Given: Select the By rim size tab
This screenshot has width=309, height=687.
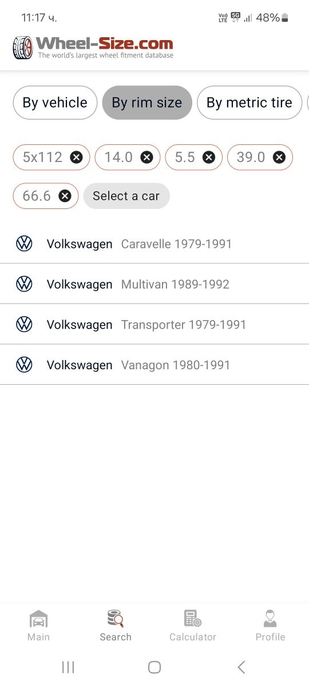Looking at the screenshot, I should (x=147, y=102).
